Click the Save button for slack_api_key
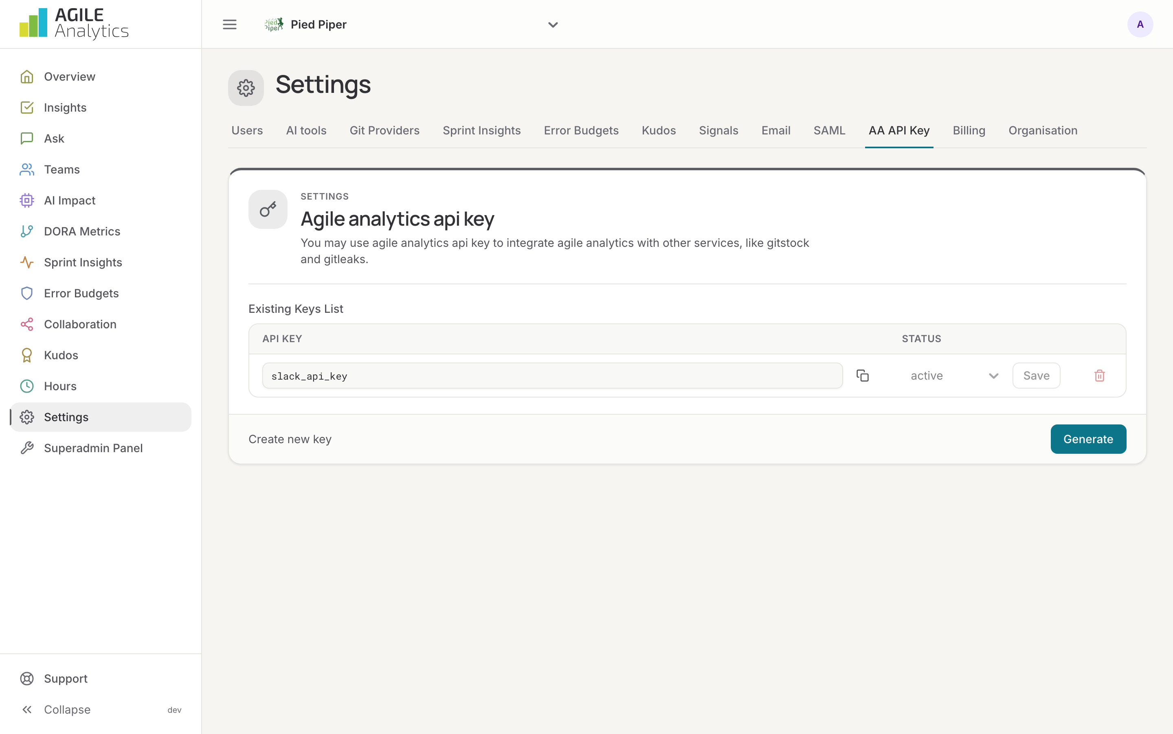 coord(1036,376)
